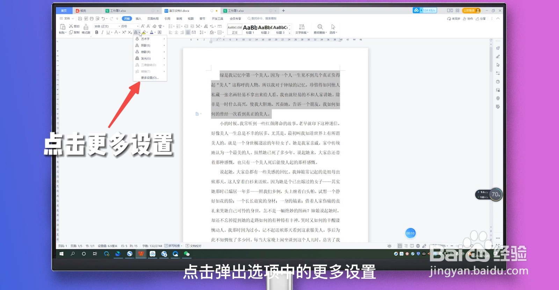Click the text effects A icon

(136, 32)
